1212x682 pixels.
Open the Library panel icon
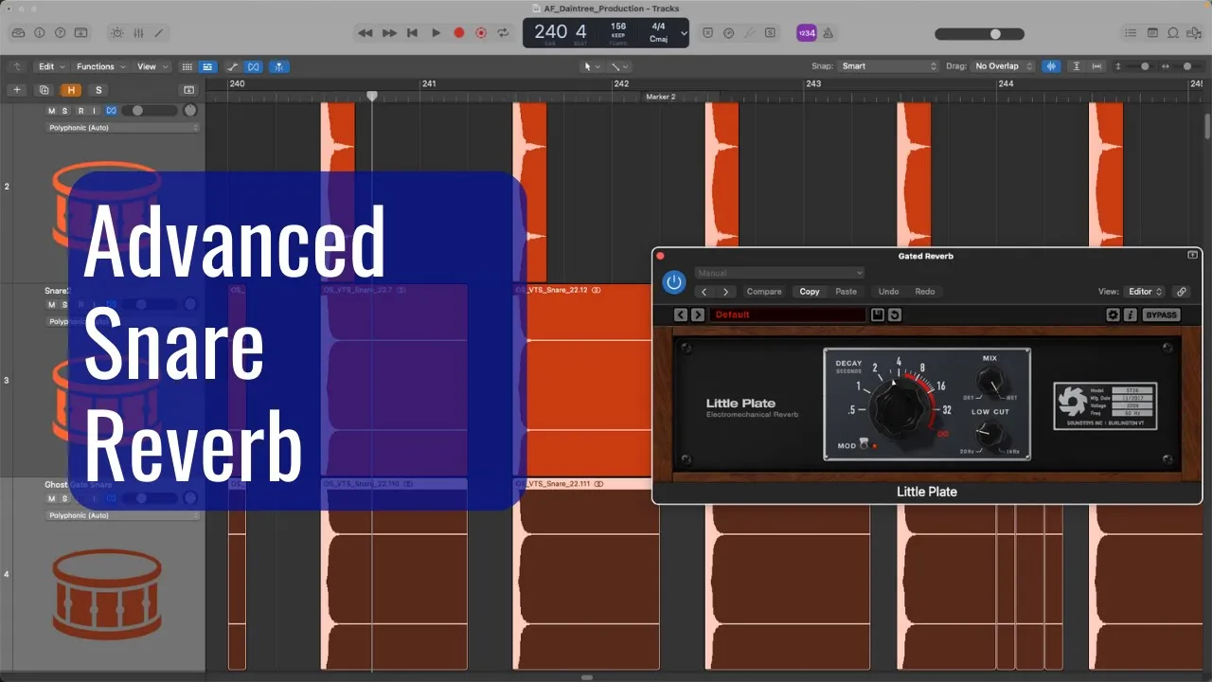pyautogui.click(x=18, y=32)
